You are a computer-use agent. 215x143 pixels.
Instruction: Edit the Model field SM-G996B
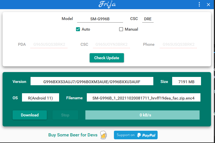click(x=100, y=19)
